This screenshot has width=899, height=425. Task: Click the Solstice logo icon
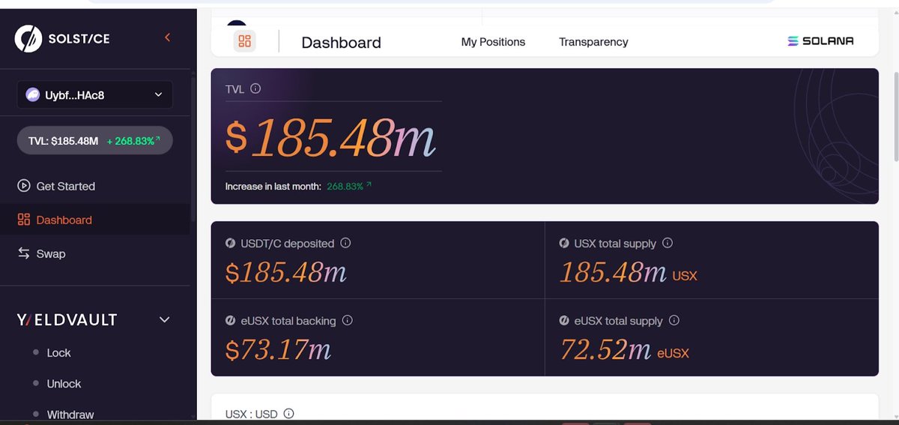point(28,38)
